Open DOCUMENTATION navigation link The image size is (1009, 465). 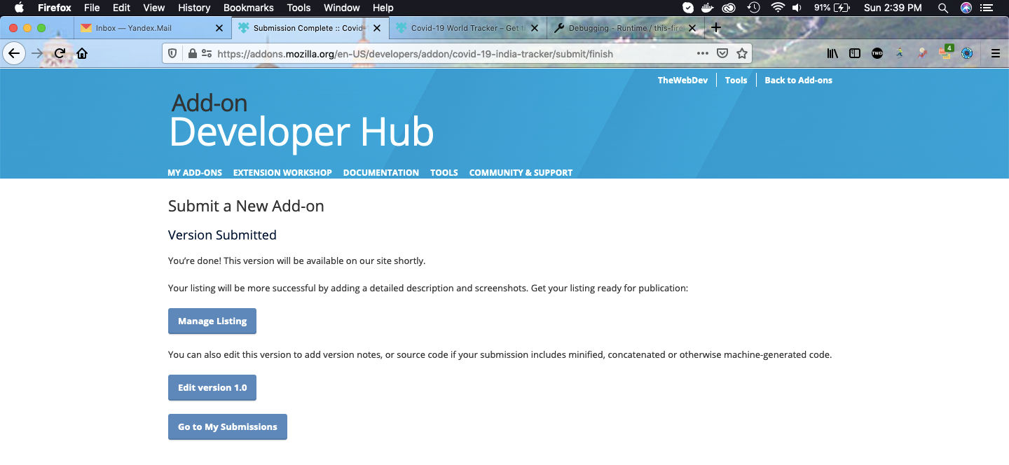click(381, 172)
